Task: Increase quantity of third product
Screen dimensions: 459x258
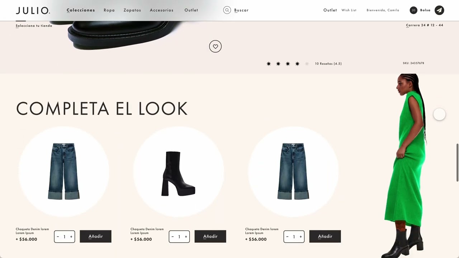Action: tap(301, 236)
